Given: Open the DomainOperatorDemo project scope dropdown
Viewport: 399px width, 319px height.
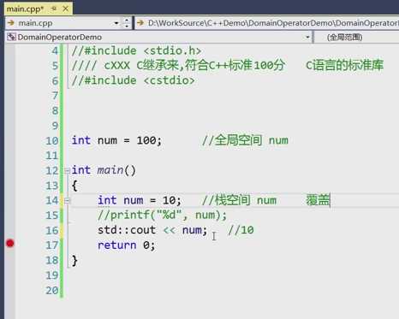Looking at the screenshot, I should (x=307, y=37).
